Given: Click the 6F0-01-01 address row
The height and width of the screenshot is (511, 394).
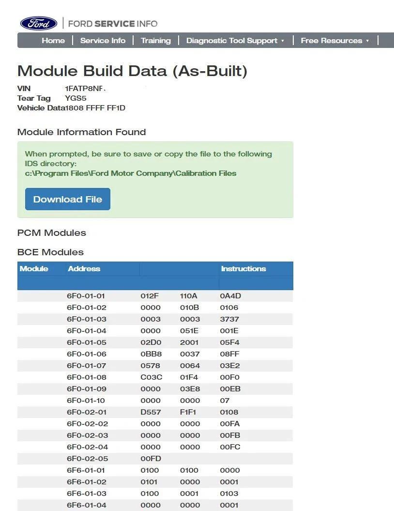Looking at the screenshot, I should (155, 296).
